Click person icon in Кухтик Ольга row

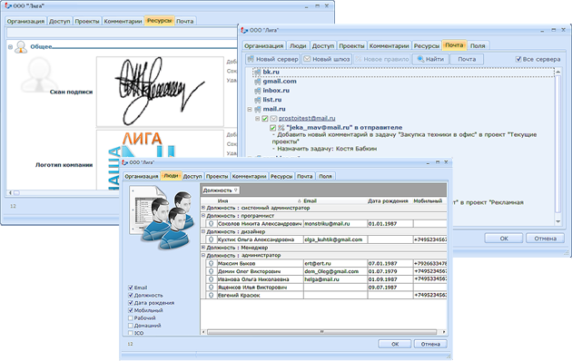211,239
